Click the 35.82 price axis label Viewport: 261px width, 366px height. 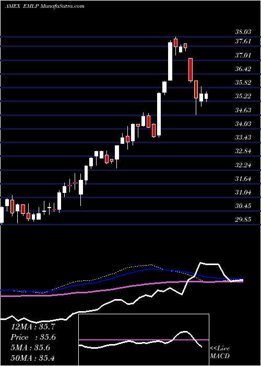pos(243,83)
